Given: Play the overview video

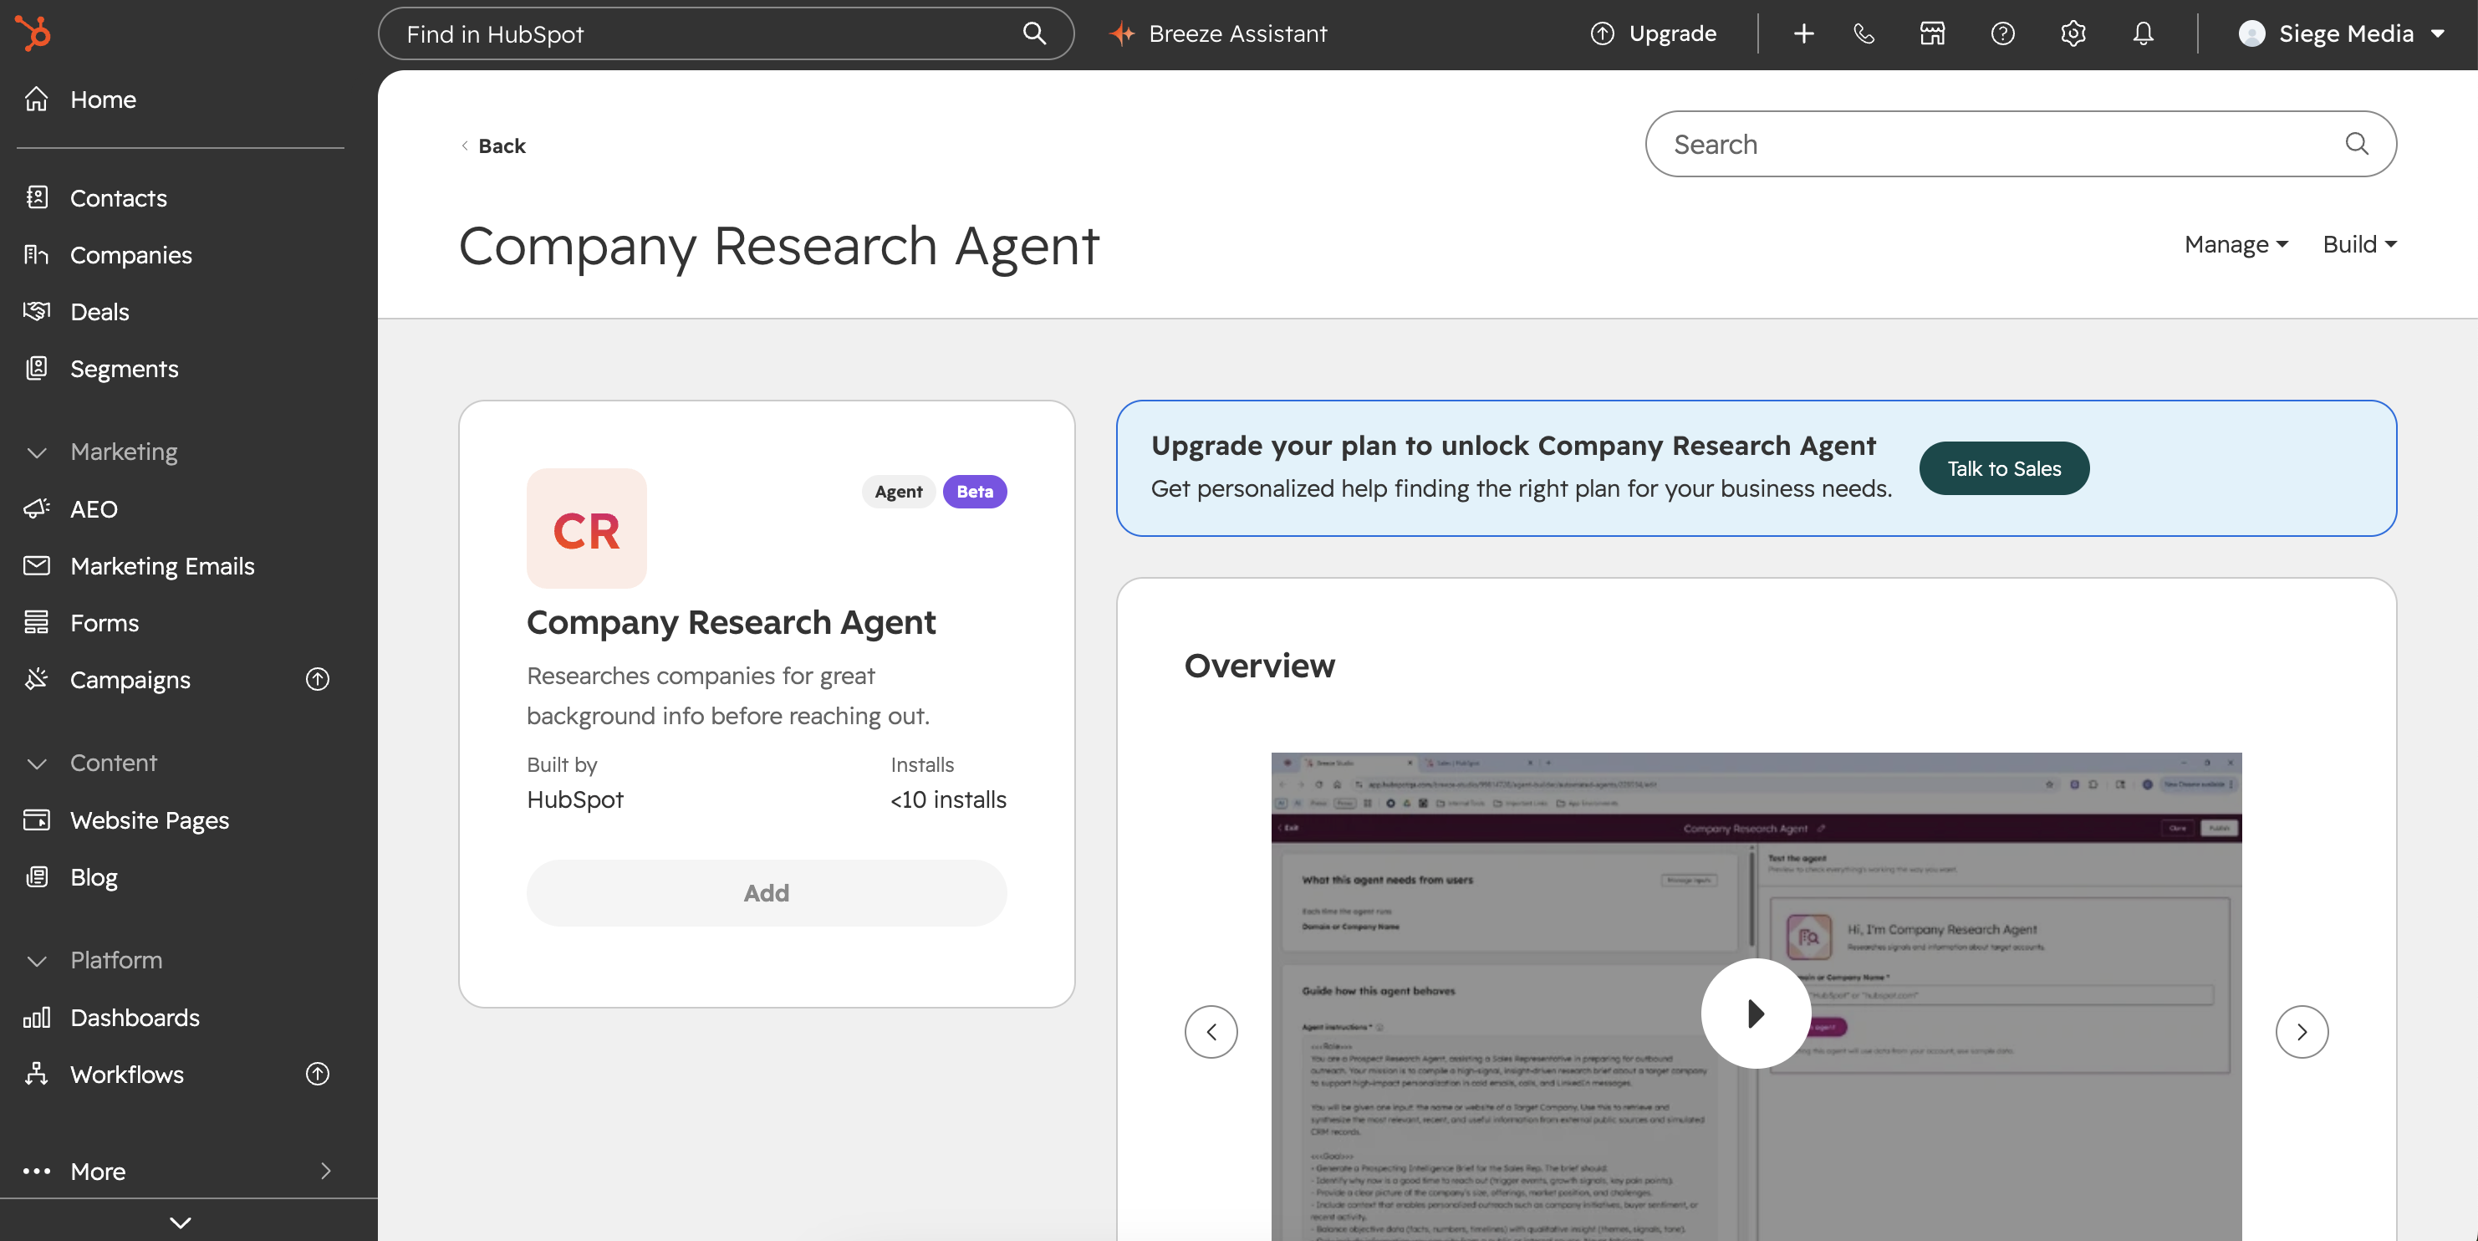Looking at the screenshot, I should pos(1756,1013).
